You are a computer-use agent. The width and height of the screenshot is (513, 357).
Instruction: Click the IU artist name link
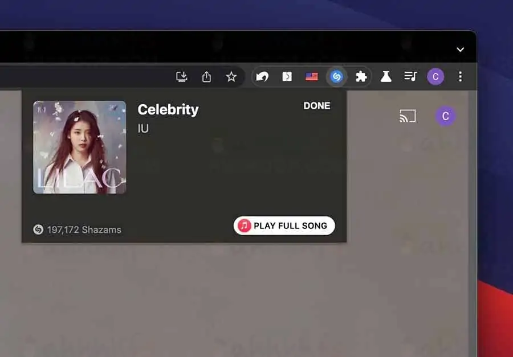point(142,128)
